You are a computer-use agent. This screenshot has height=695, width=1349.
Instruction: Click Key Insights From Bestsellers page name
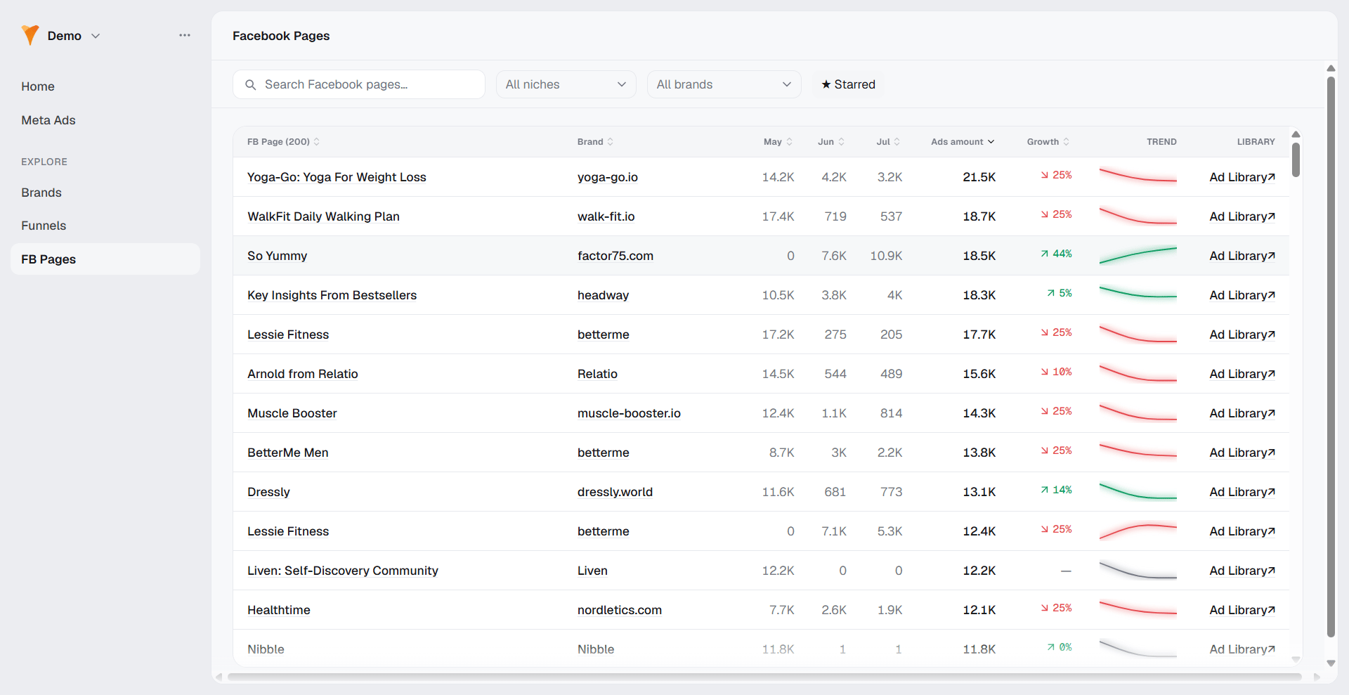332,295
